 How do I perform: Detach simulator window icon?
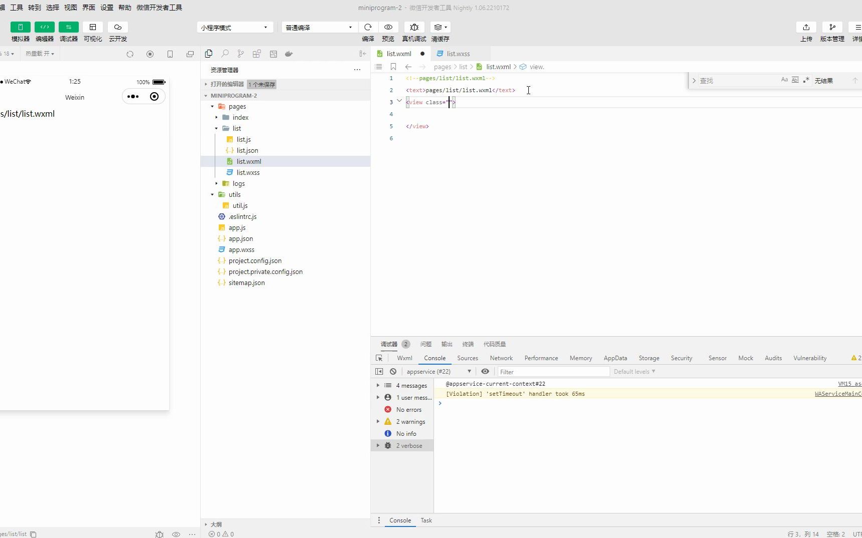point(190,54)
